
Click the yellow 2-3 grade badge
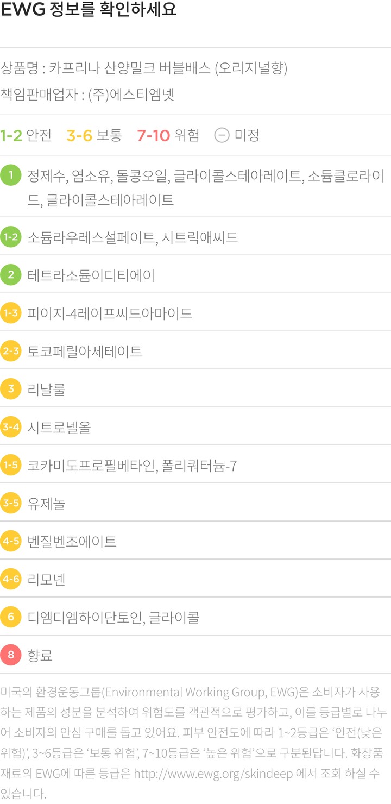pyautogui.click(x=11, y=351)
